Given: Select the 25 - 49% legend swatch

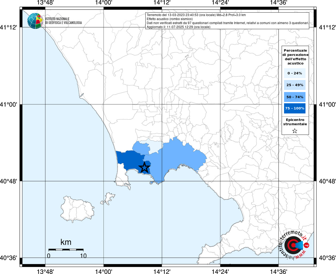Looking at the screenshot, I should click(x=295, y=85).
